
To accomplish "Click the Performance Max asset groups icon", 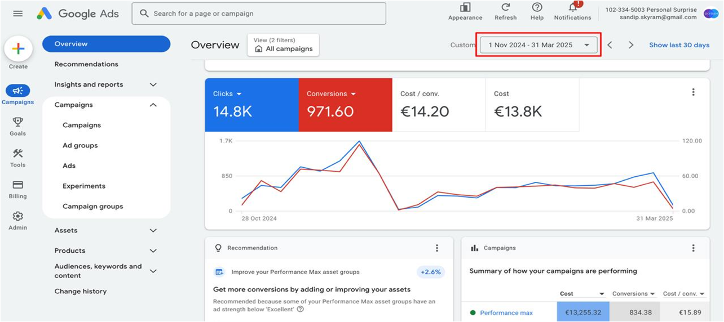I will (x=219, y=272).
